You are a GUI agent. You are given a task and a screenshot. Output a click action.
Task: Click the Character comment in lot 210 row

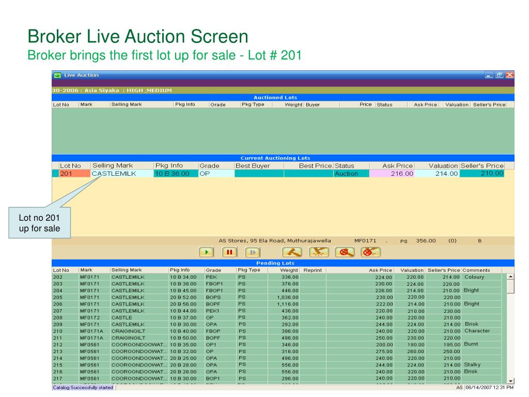pyautogui.click(x=477, y=331)
